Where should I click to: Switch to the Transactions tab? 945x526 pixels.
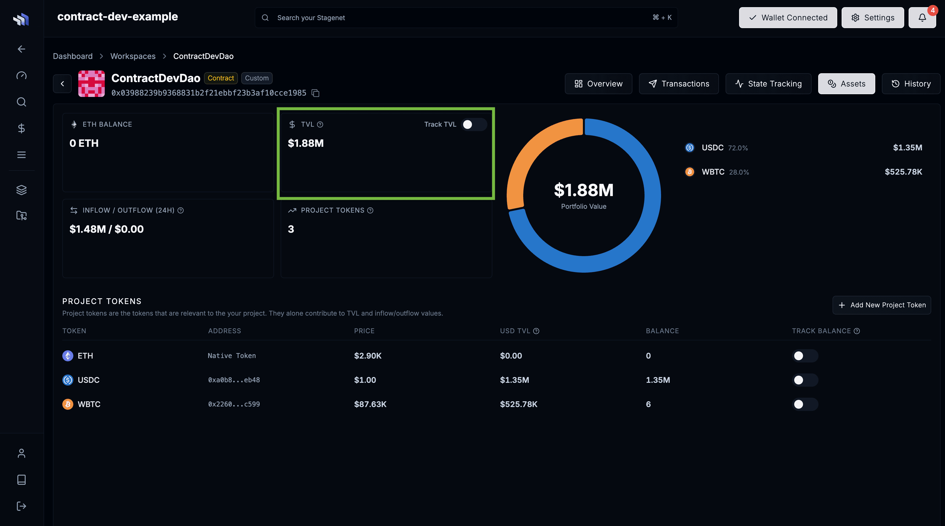coord(679,83)
